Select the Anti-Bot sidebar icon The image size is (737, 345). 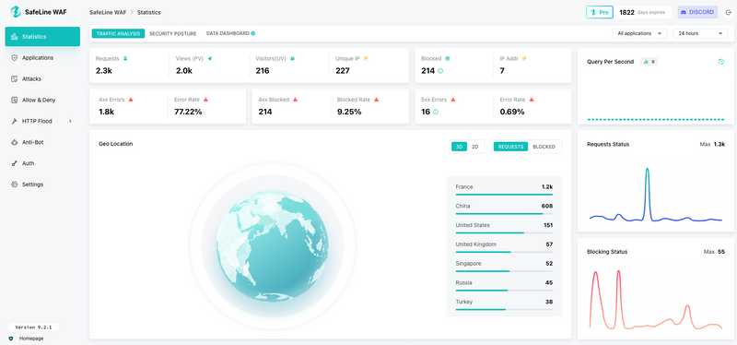point(14,142)
